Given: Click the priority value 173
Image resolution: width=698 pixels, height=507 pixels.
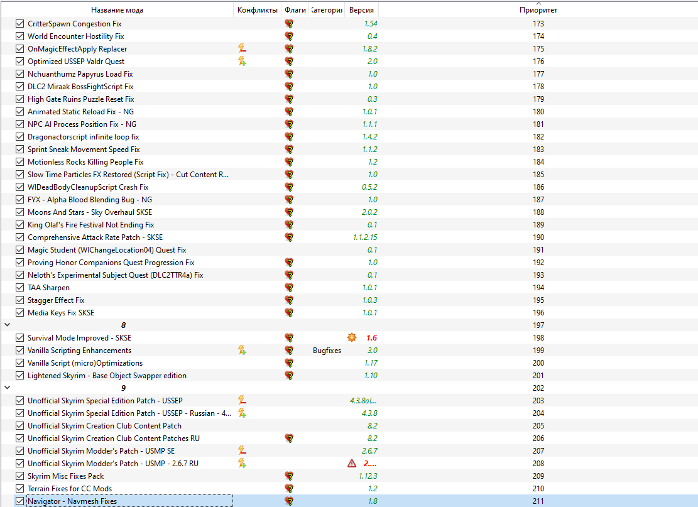Looking at the screenshot, I should [x=538, y=24].
